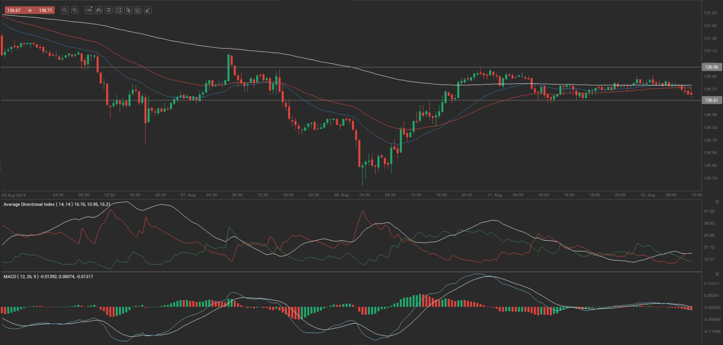This screenshot has height=345, width=723.
Task: Click the duplicate chart icon
Action: (x=128, y=10)
